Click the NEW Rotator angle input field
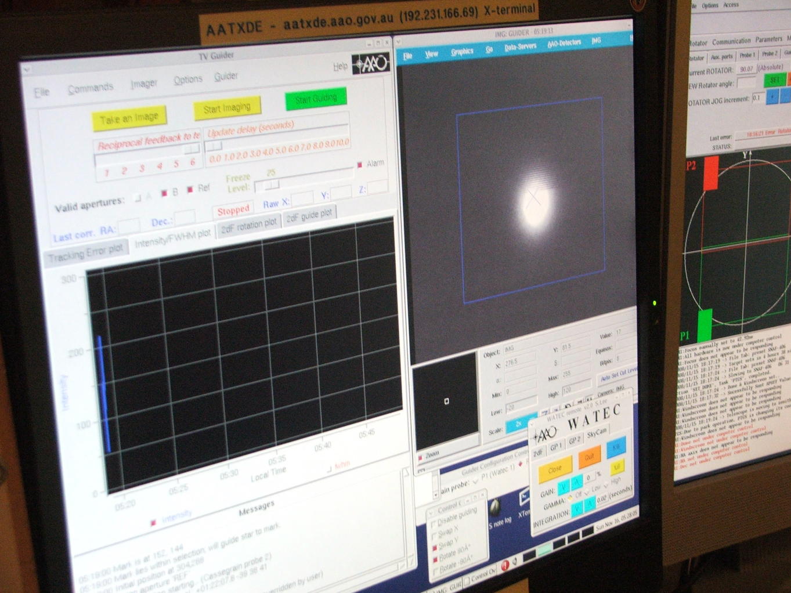791x593 pixels. (x=746, y=83)
